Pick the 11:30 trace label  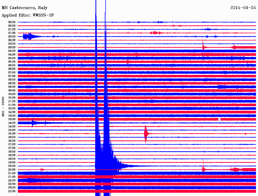pos(12,105)
